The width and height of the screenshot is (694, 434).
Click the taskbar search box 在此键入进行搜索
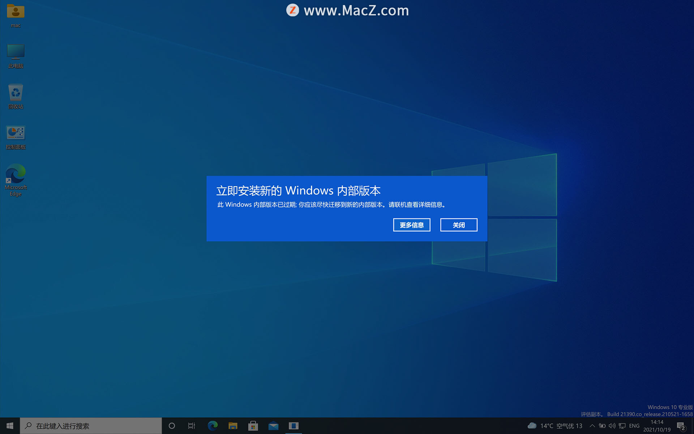[91, 426]
